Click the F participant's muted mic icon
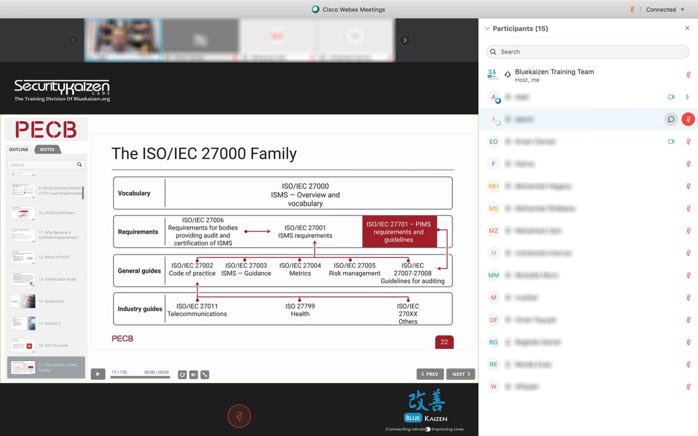 (688, 164)
